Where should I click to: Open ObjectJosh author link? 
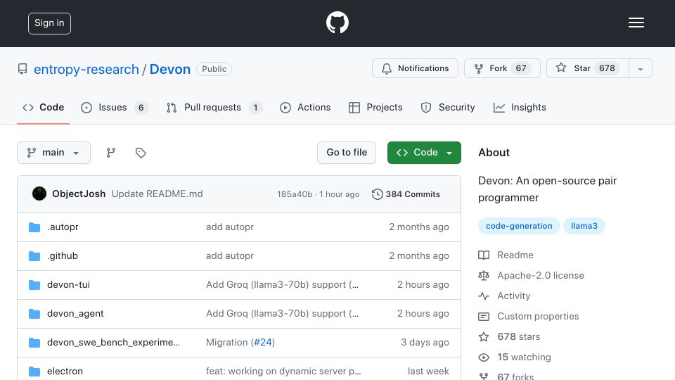pyautogui.click(x=79, y=194)
